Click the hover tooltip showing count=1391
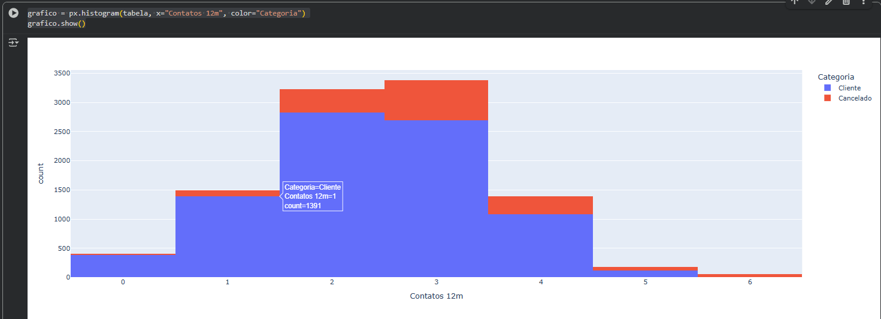This screenshot has height=319, width=881. (312, 196)
